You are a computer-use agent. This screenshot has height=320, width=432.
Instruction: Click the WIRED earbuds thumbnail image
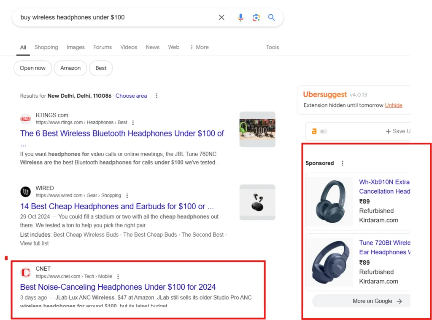click(x=257, y=203)
